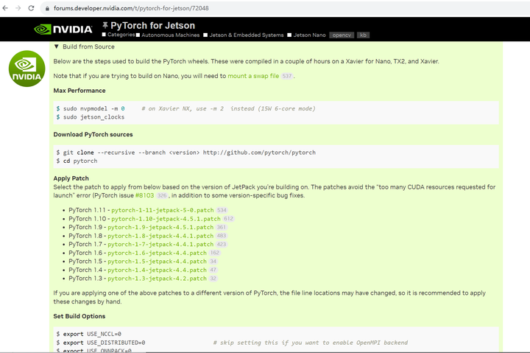The image size is (530, 353).
Task: Select the kb tag
Action: pyautogui.click(x=363, y=35)
